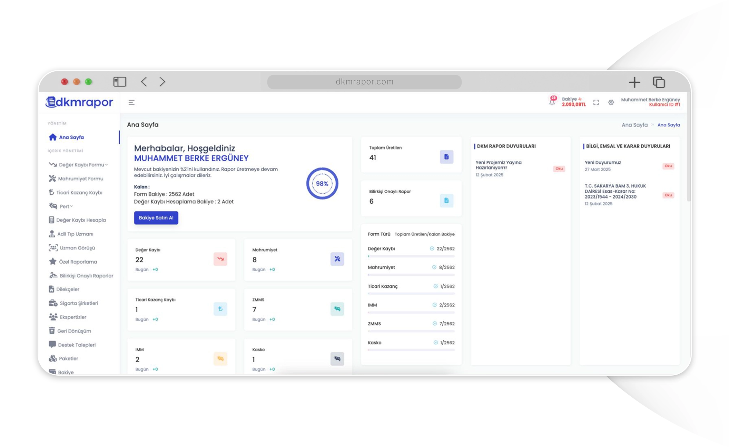Click the ZMMS car crash icon
The width and height of the screenshot is (729, 447).
pyautogui.click(x=337, y=309)
